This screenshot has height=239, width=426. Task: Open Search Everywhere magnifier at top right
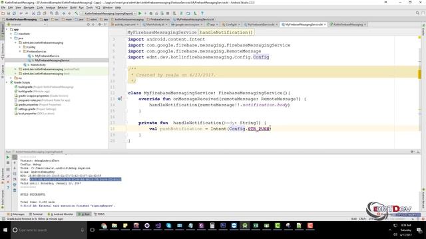[417, 13]
